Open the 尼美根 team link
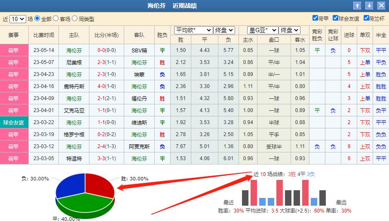 point(74,62)
